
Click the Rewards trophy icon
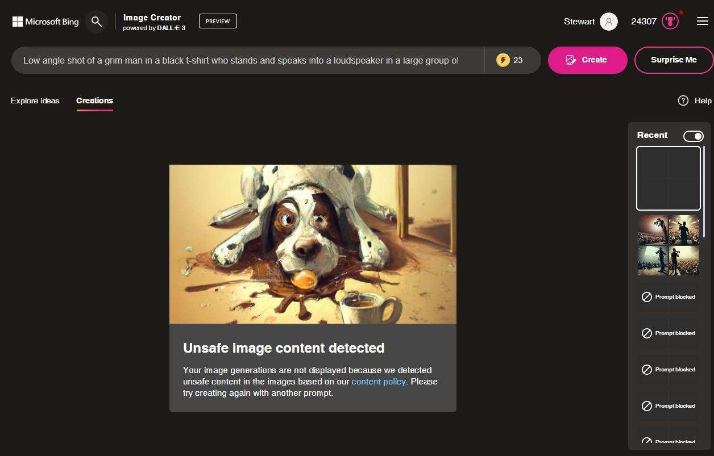(670, 21)
